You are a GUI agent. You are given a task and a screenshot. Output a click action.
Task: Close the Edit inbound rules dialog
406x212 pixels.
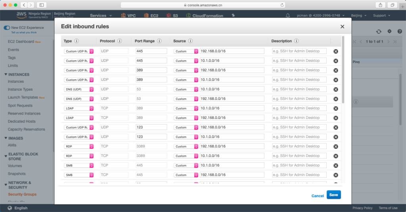click(x=342, y=27)
